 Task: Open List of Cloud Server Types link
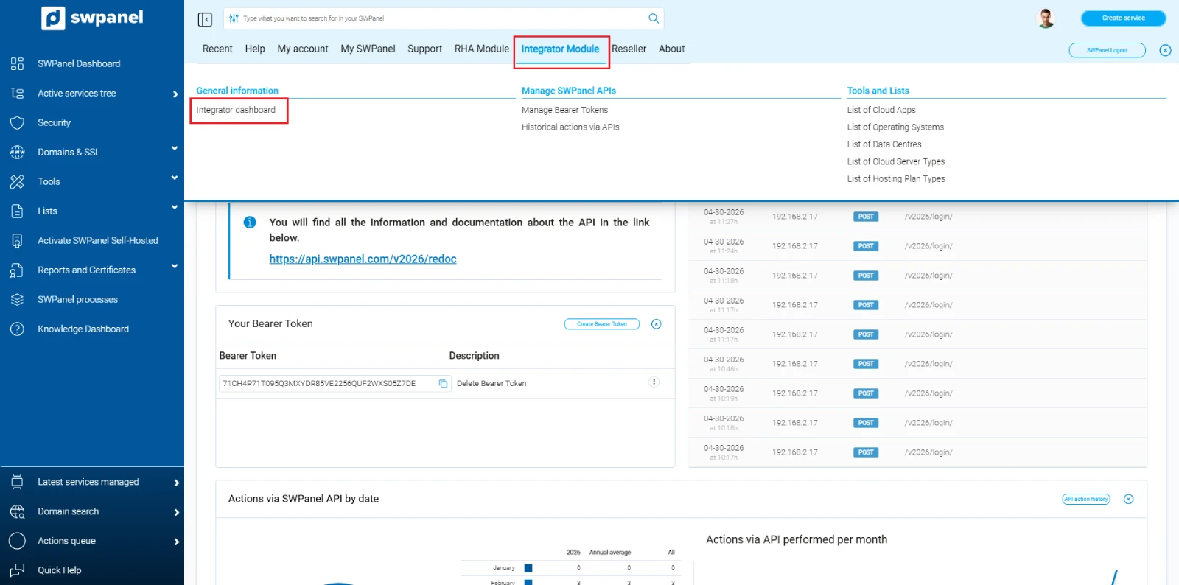coord(896,161)
